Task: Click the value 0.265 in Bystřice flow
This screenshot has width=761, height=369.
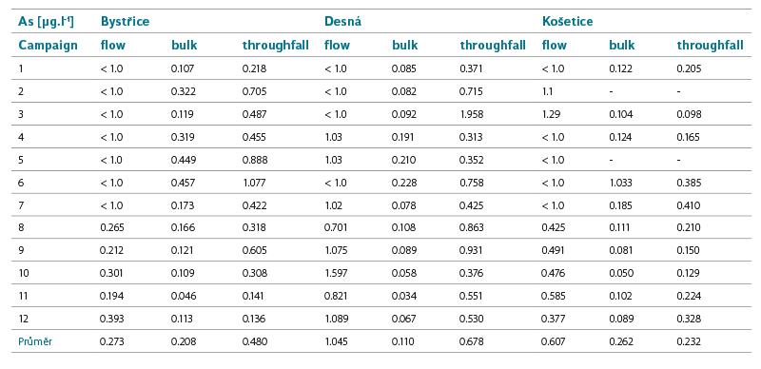Action: [x=111, y=228]
